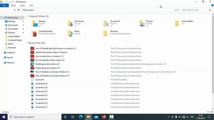214x120 pixels.
Task: Open the View ribbon tab
Action: (31, 5)
